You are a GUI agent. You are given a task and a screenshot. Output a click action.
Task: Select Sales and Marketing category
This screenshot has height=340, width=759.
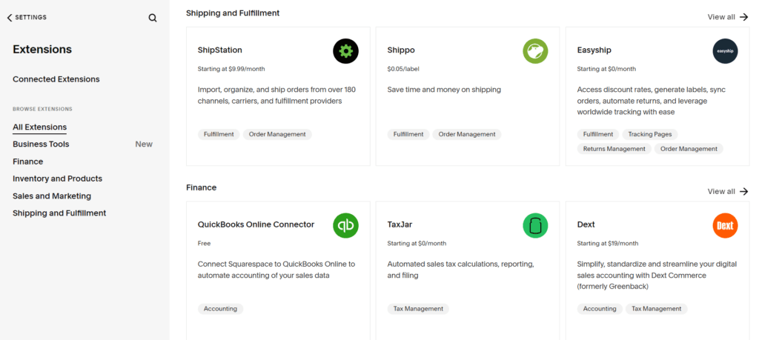(x=52, y=196)
